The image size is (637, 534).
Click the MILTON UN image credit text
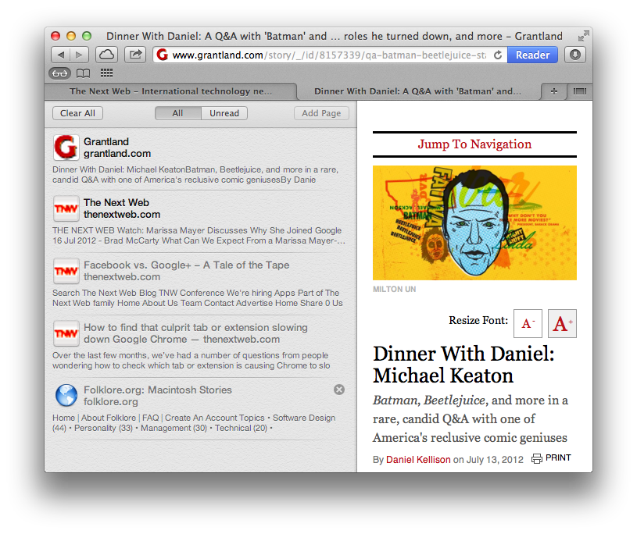(x=394, y=290)
